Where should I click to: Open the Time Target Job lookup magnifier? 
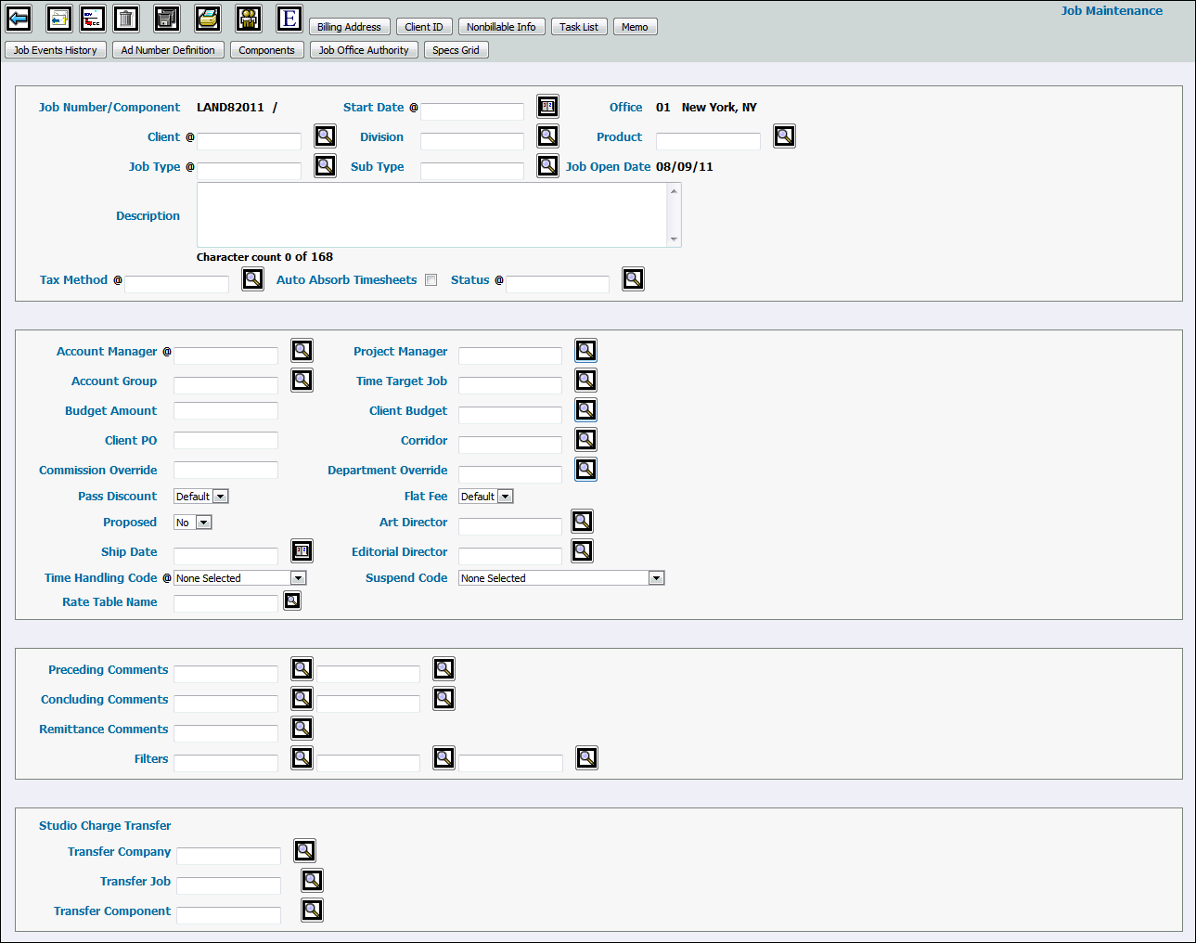585,380
